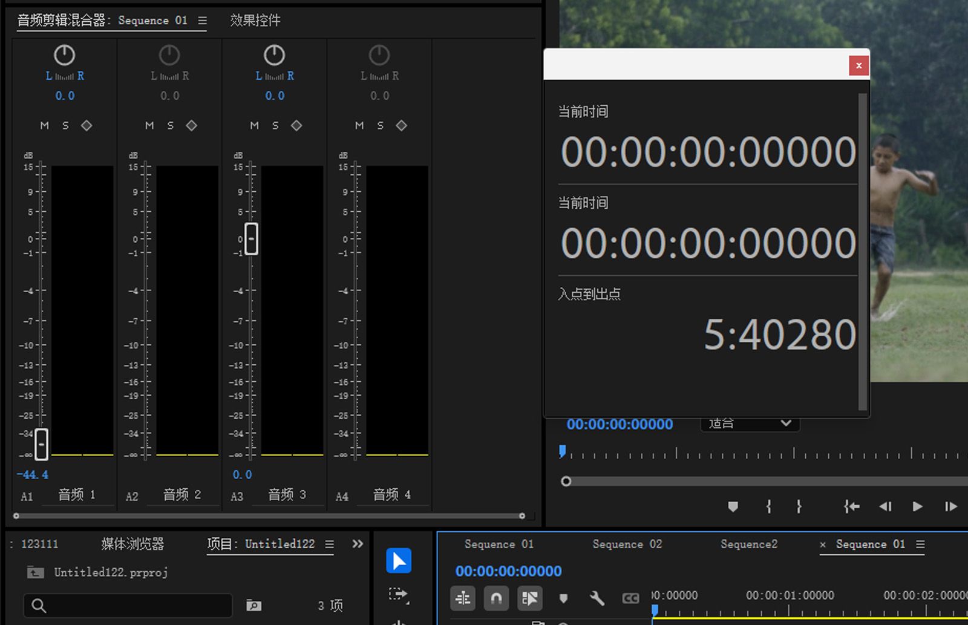Viewport: 968px width, 625px height.
Task: Open the timeline panel menu
Action: (920, 545)
